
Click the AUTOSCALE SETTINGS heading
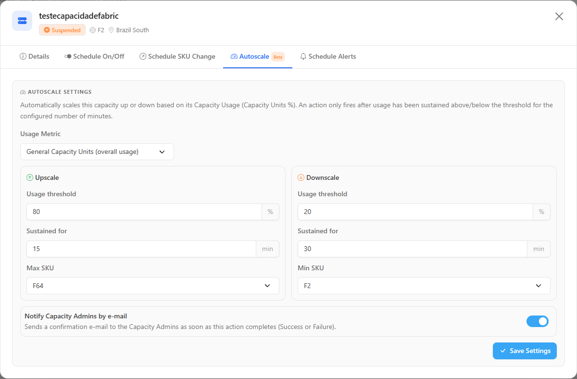[60, 92]
